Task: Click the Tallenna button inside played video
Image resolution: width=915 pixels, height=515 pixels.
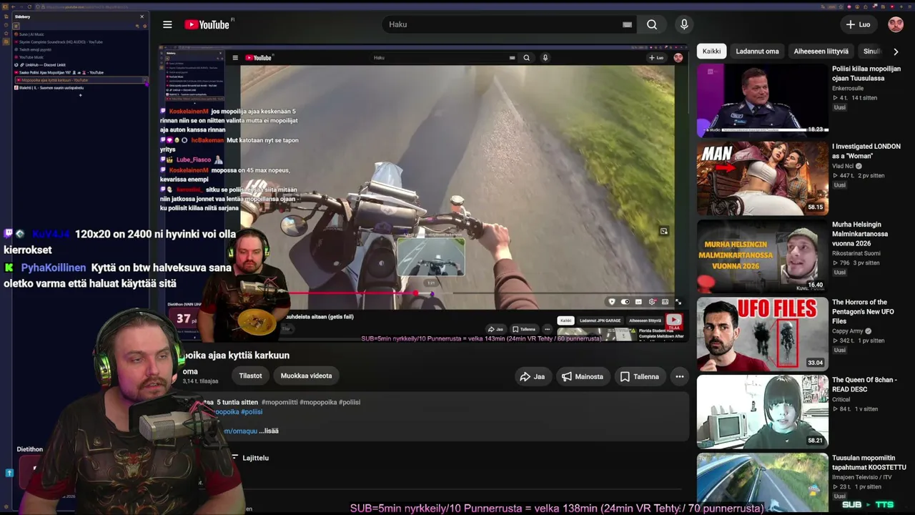Action: tap(524, 329)
